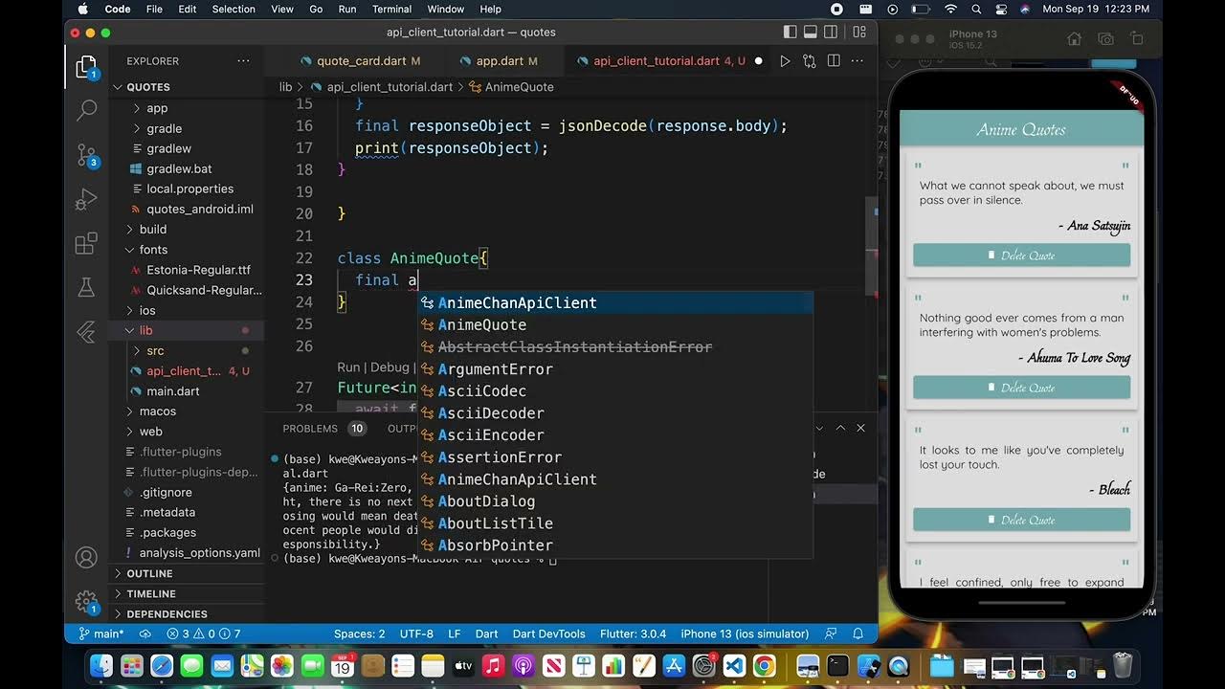
Task: Select iPhone 13 (ios simulator) device
Action: point(745,633)
